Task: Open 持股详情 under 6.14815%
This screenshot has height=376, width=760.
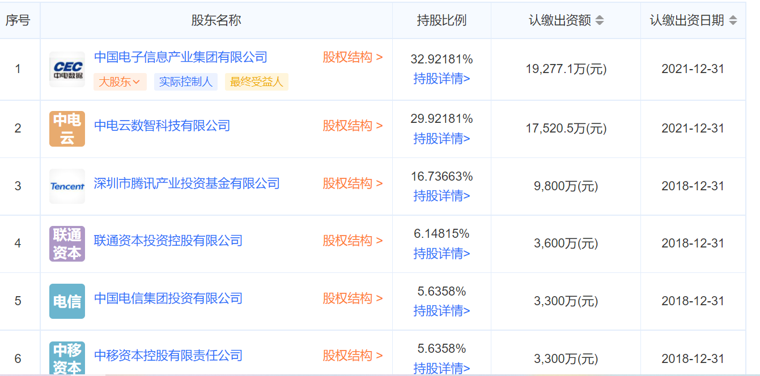Action: point(441,254)
